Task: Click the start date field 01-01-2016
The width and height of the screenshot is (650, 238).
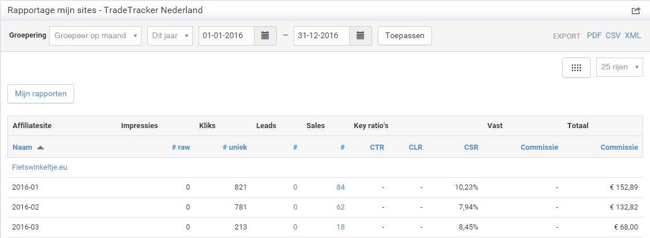Action: tap(227, 36)
